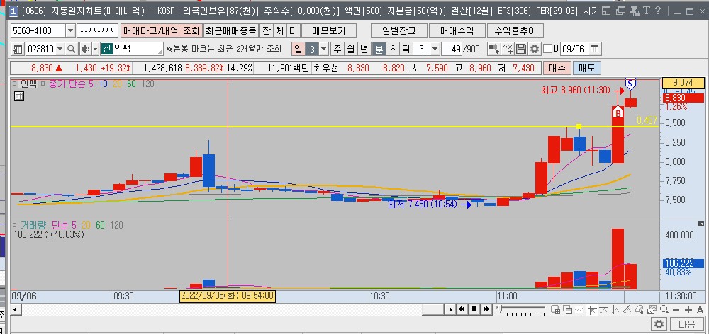Click the crosshair axis icon in bottom toolbar
Screen dimensions: 709x334
[x=591, y=309]
